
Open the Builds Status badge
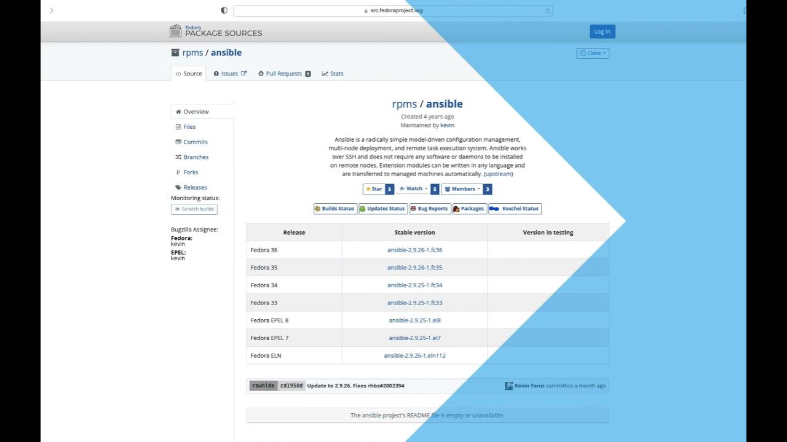click(x=335, y=209)
